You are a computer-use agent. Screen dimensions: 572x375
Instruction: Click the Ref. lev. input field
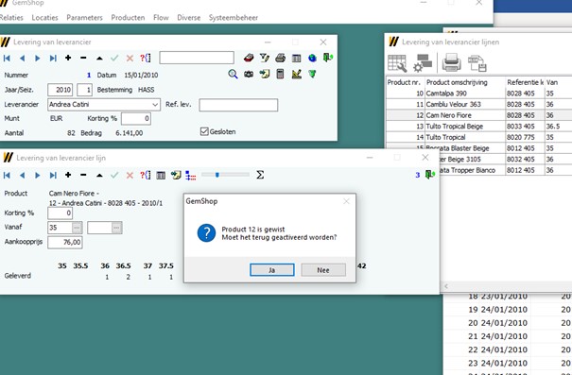238,105
